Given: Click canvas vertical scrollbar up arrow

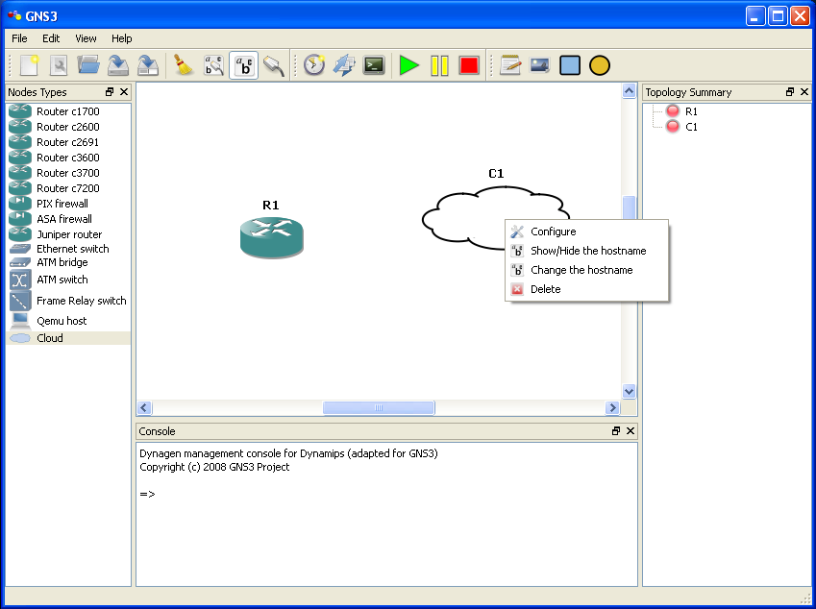Looking at the screenshot, I should click(x=630, y=91).
